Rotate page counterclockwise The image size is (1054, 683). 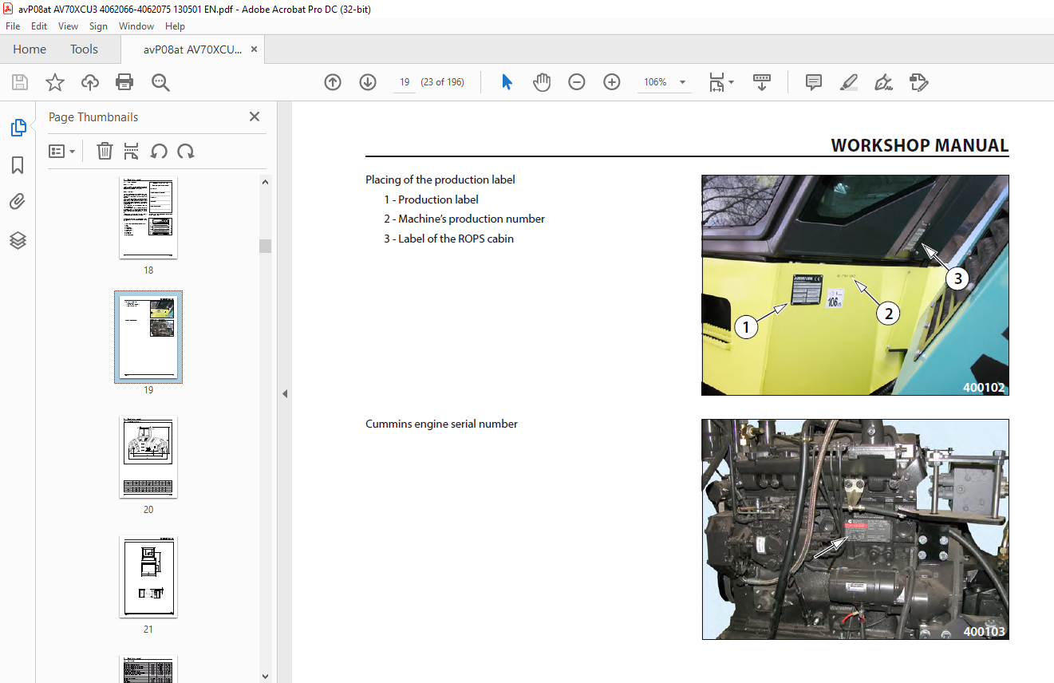[159, 151]
